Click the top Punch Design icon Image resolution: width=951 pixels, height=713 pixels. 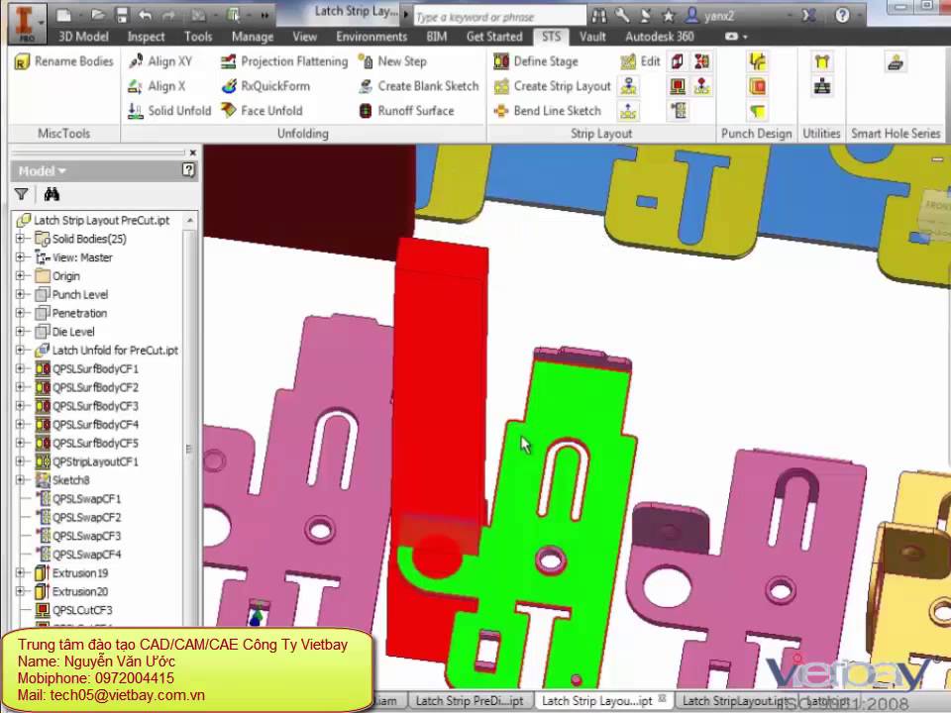pos(758,61)
